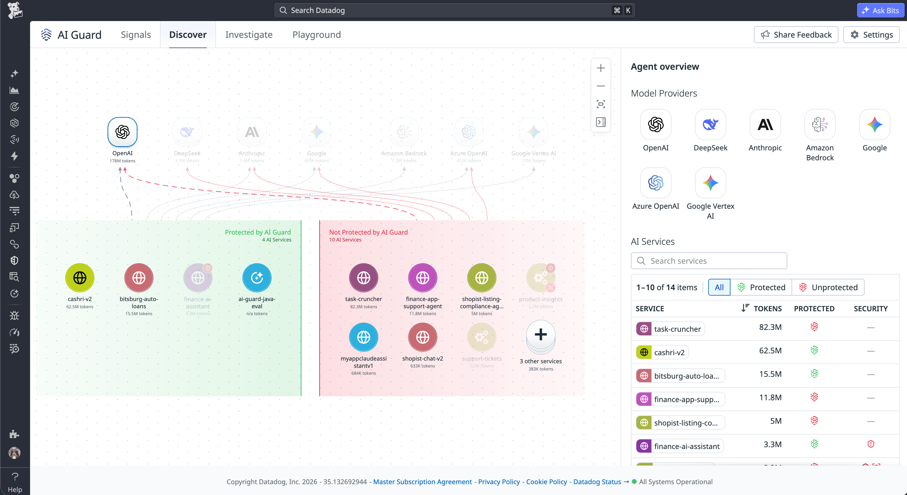Click the AI Guard title logo
907x495 pixels.
pos(46,35)
